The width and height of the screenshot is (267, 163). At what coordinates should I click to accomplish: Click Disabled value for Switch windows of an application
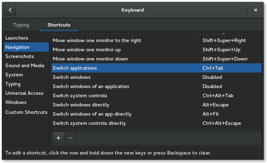(x=212, y=86)
